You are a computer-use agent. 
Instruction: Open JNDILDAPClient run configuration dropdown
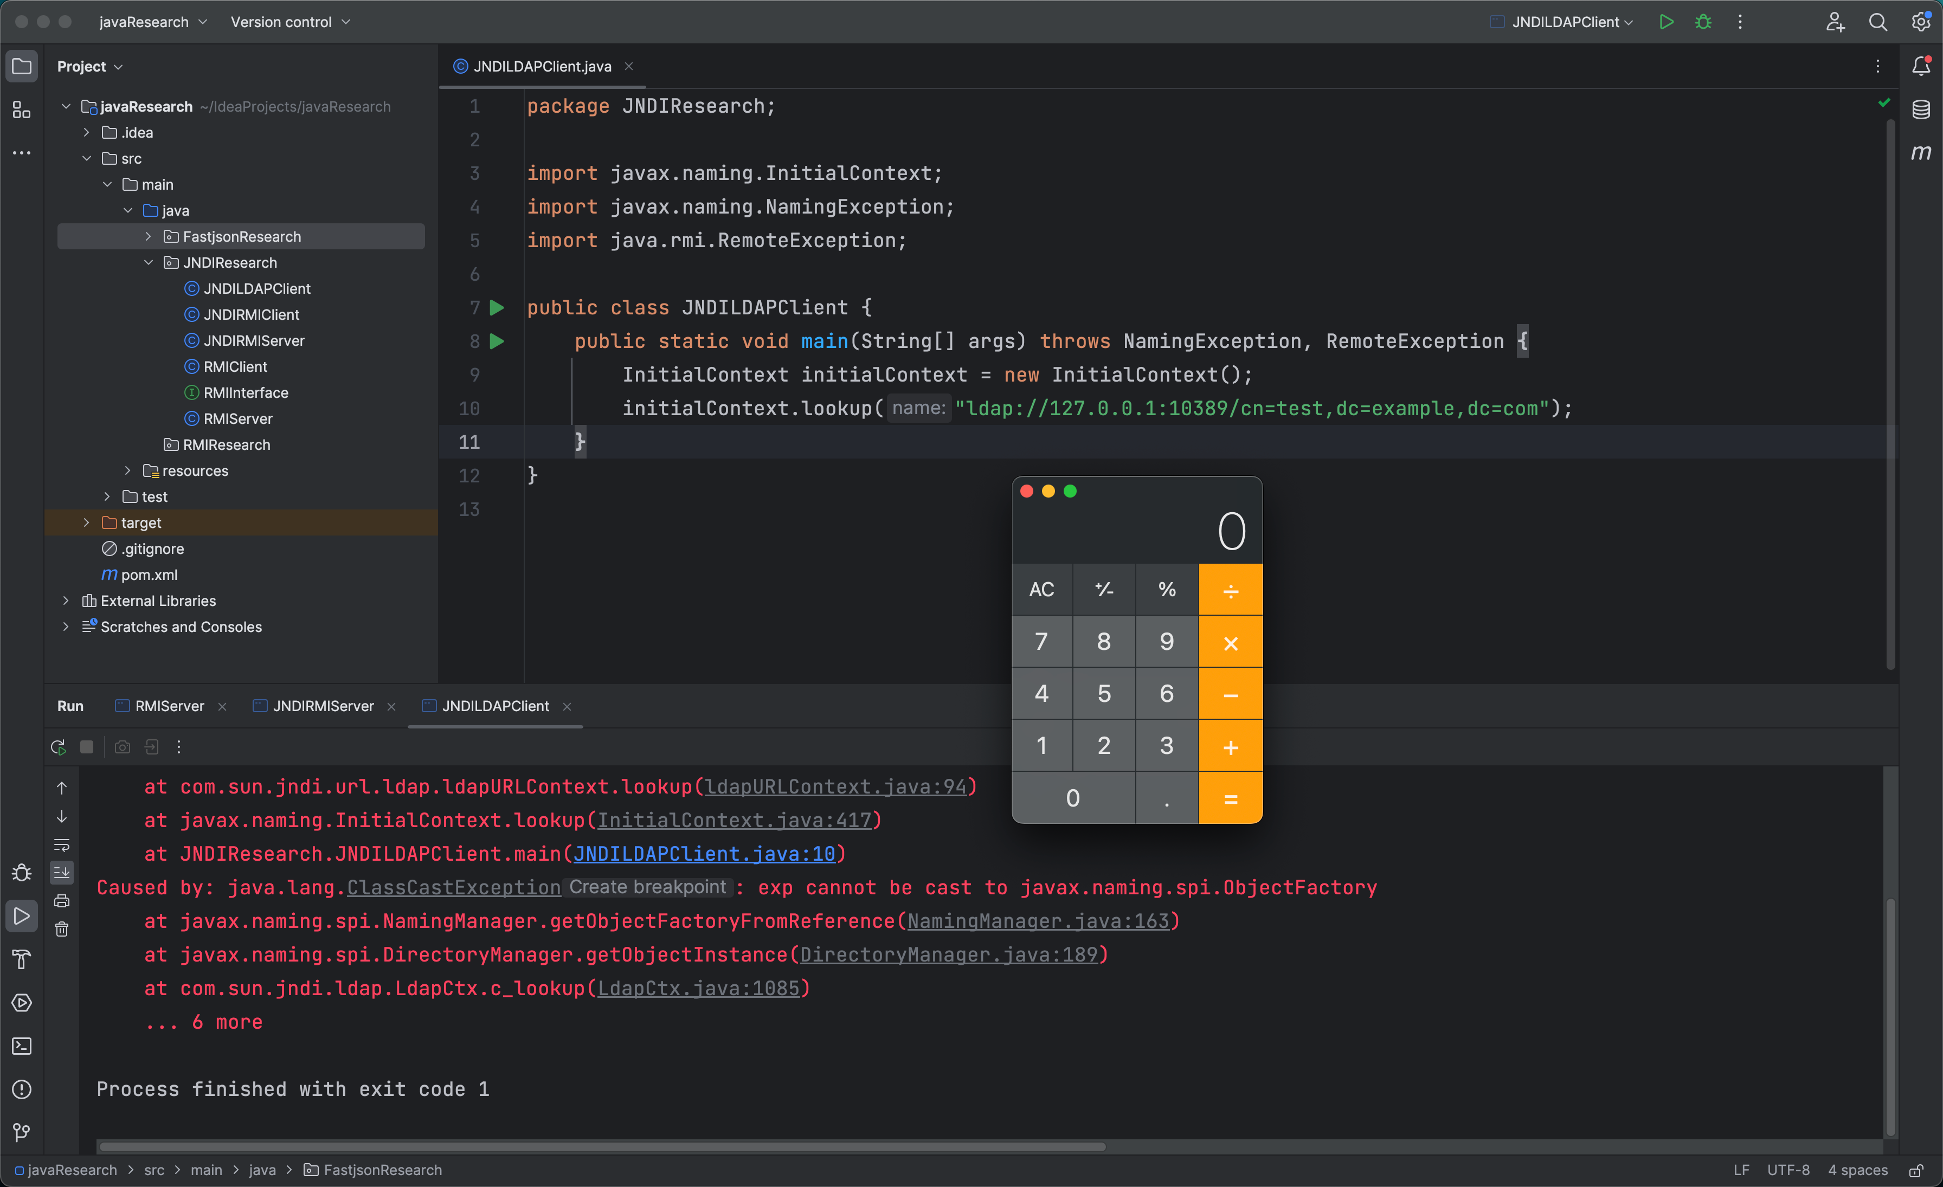(1561, 22)
